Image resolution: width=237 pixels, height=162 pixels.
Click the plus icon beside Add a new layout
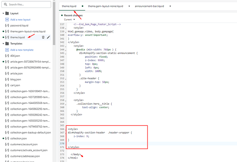pos(7,20)
